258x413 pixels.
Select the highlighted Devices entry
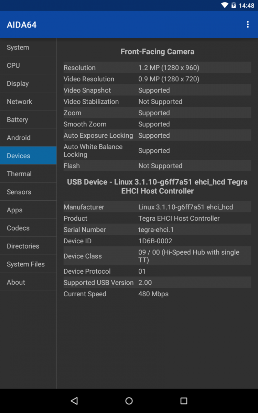28,156
